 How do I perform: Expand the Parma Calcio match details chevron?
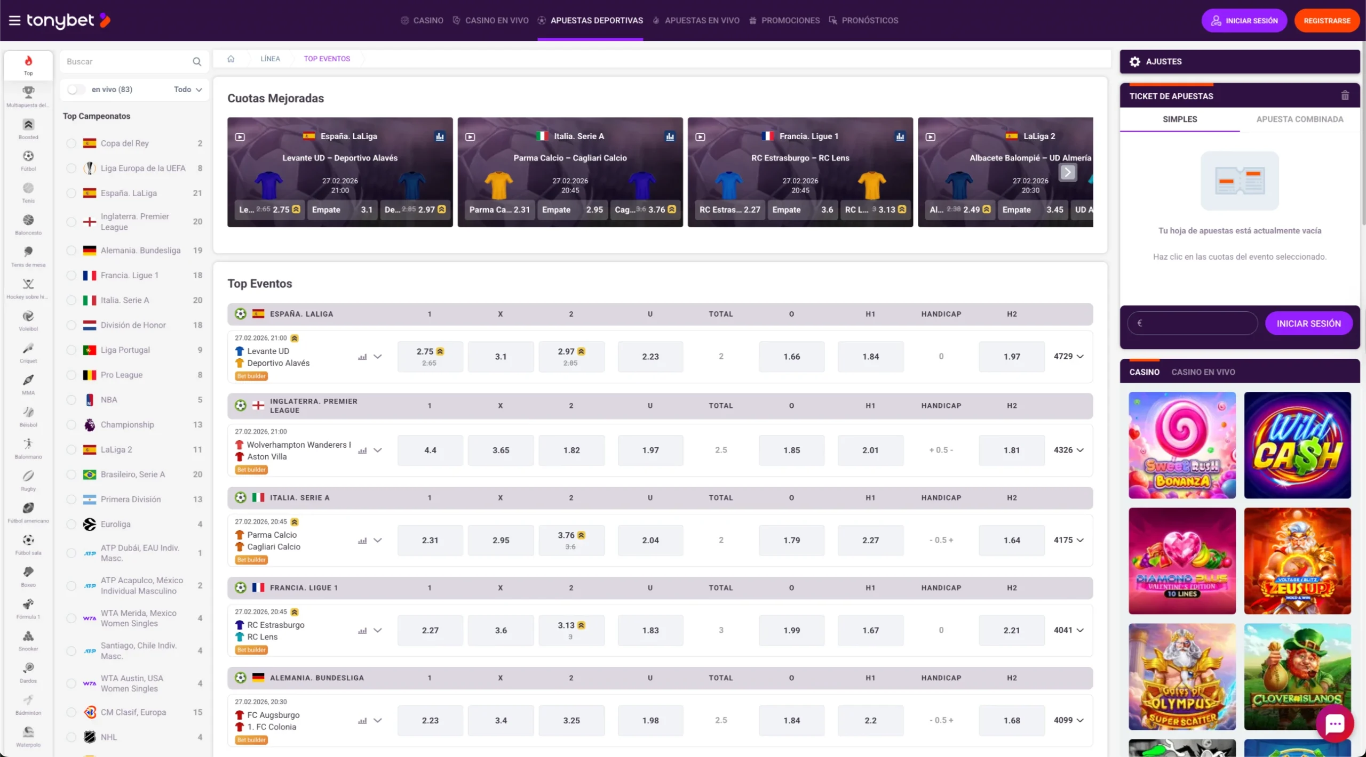click(378, 540)
